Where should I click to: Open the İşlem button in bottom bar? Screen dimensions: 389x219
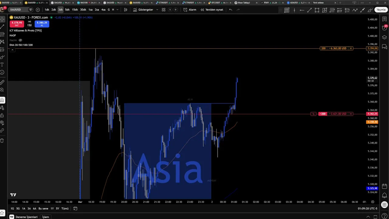(46, 217)
